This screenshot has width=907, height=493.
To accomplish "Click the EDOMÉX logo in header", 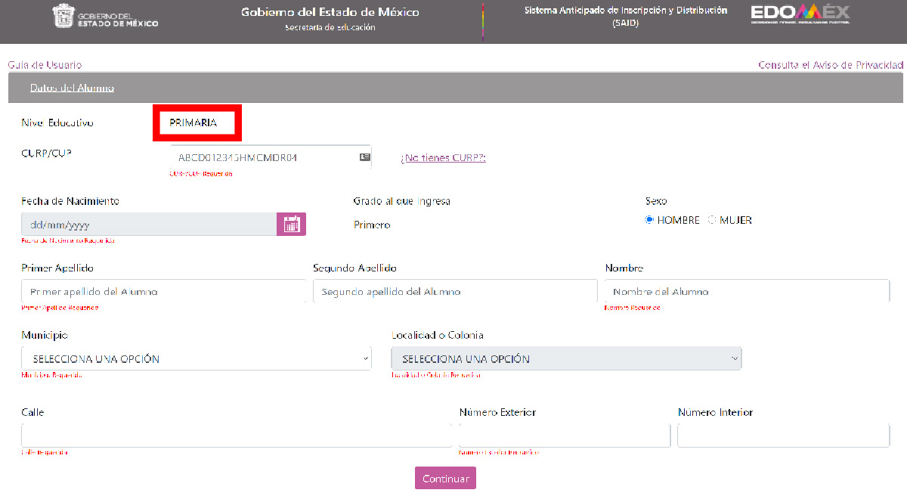I will [800, 14].
